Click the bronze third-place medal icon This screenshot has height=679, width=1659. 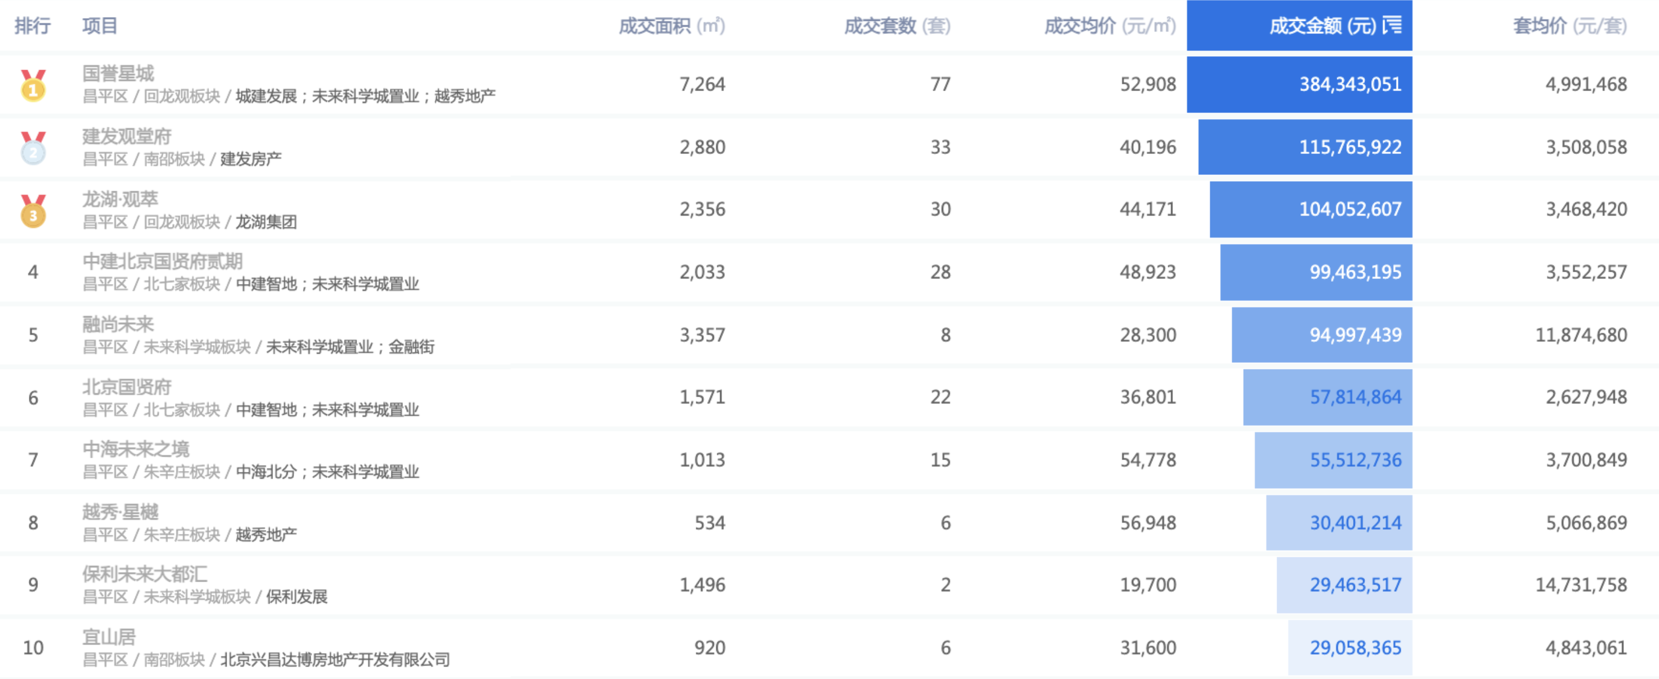click(33, 211)
